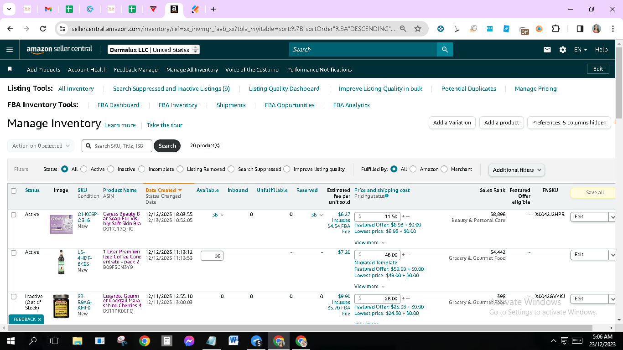
Task: Choose the Incomplete status radio filter
Action: click(x=141, y=169)
